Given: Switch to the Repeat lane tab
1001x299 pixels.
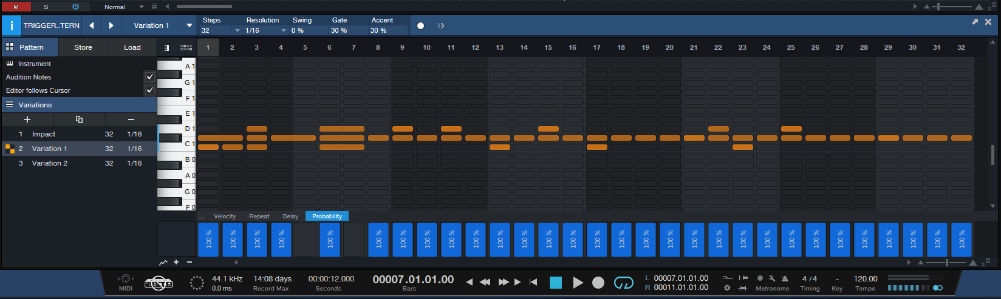Looking at the screenshot, I should click(259, 216).
